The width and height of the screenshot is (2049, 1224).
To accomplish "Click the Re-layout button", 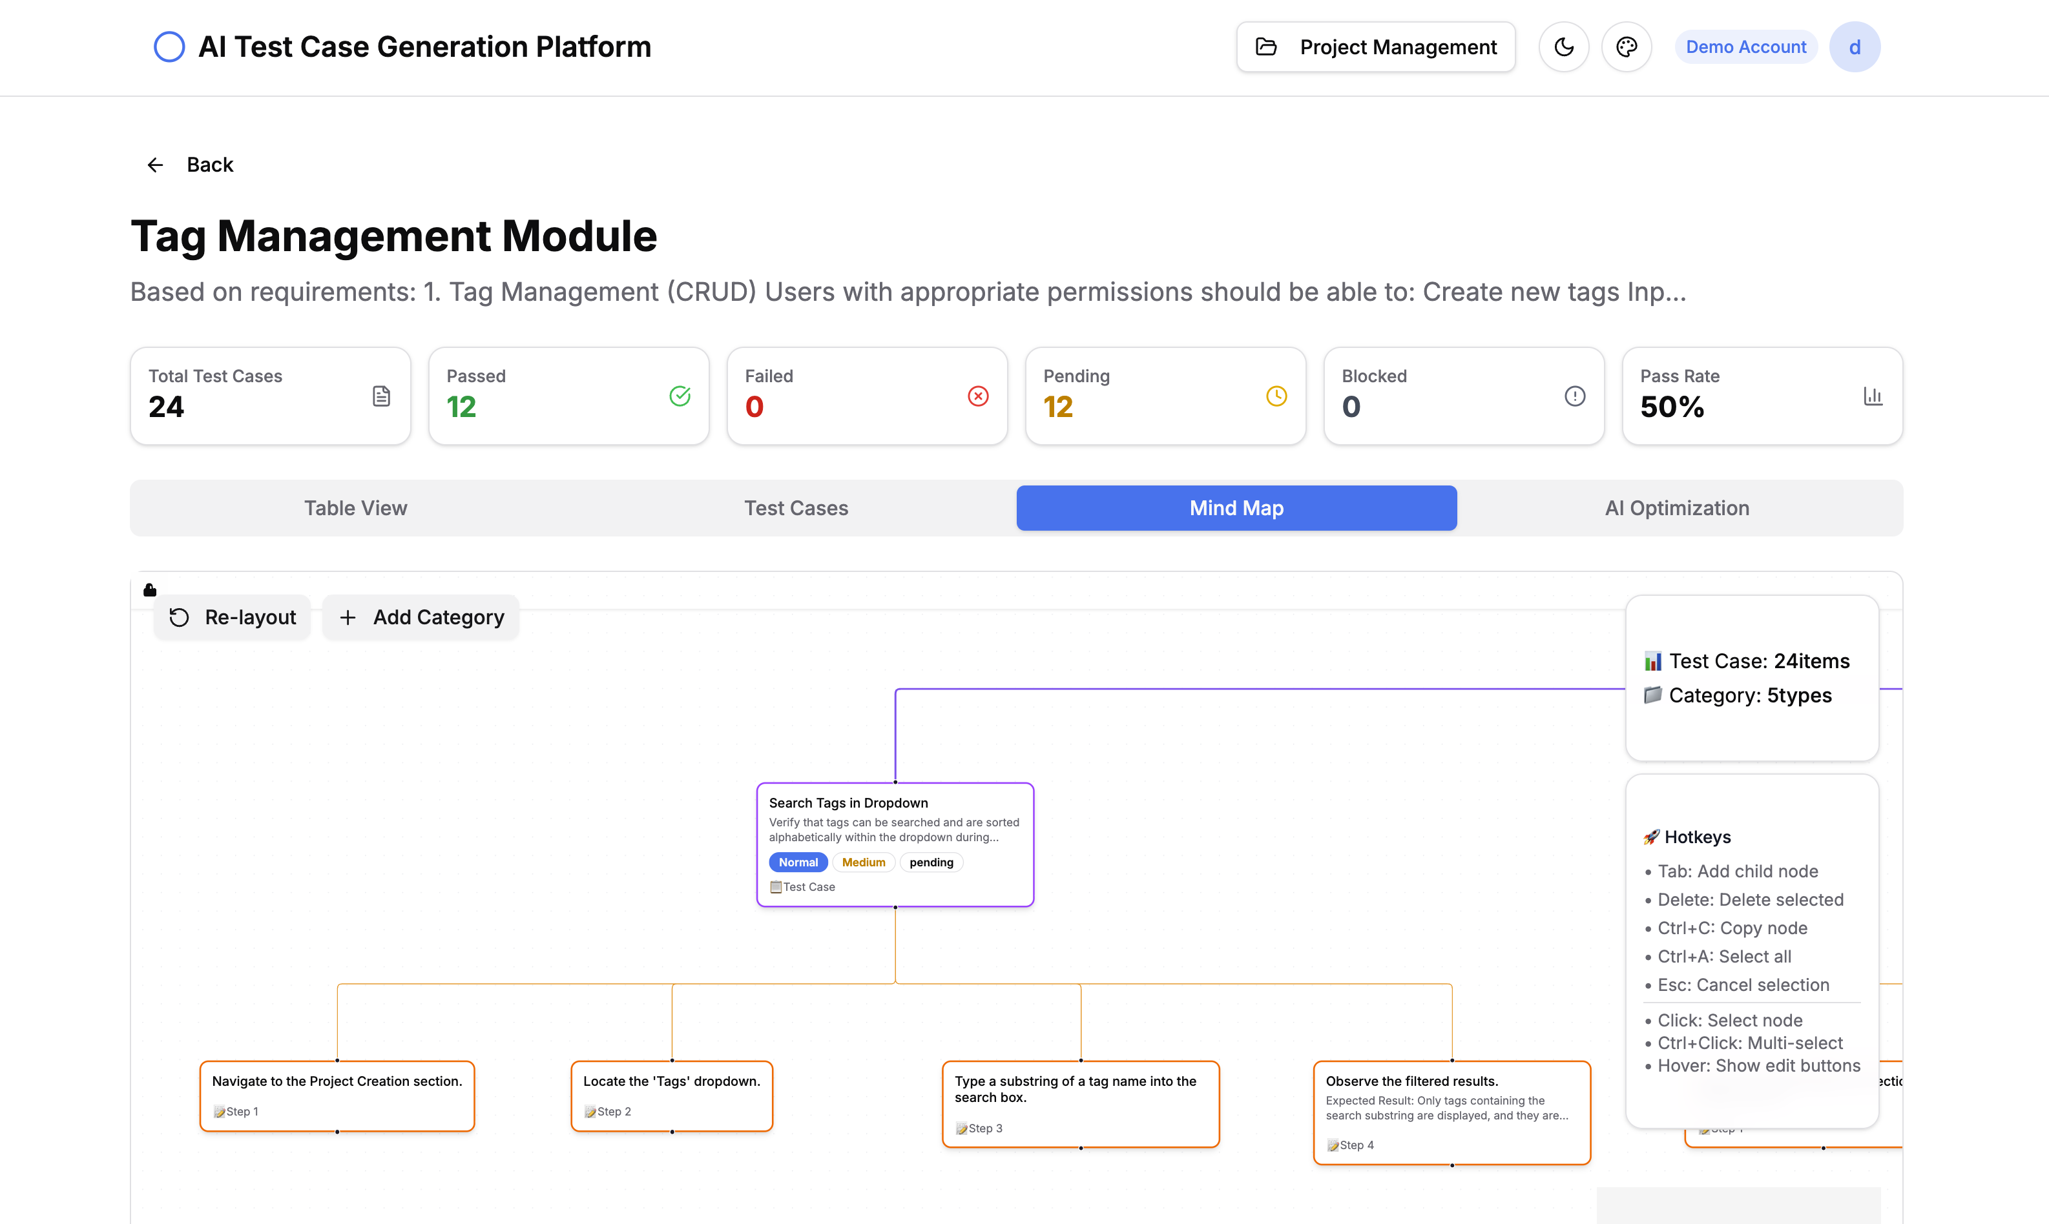I will tap(232, 617).
